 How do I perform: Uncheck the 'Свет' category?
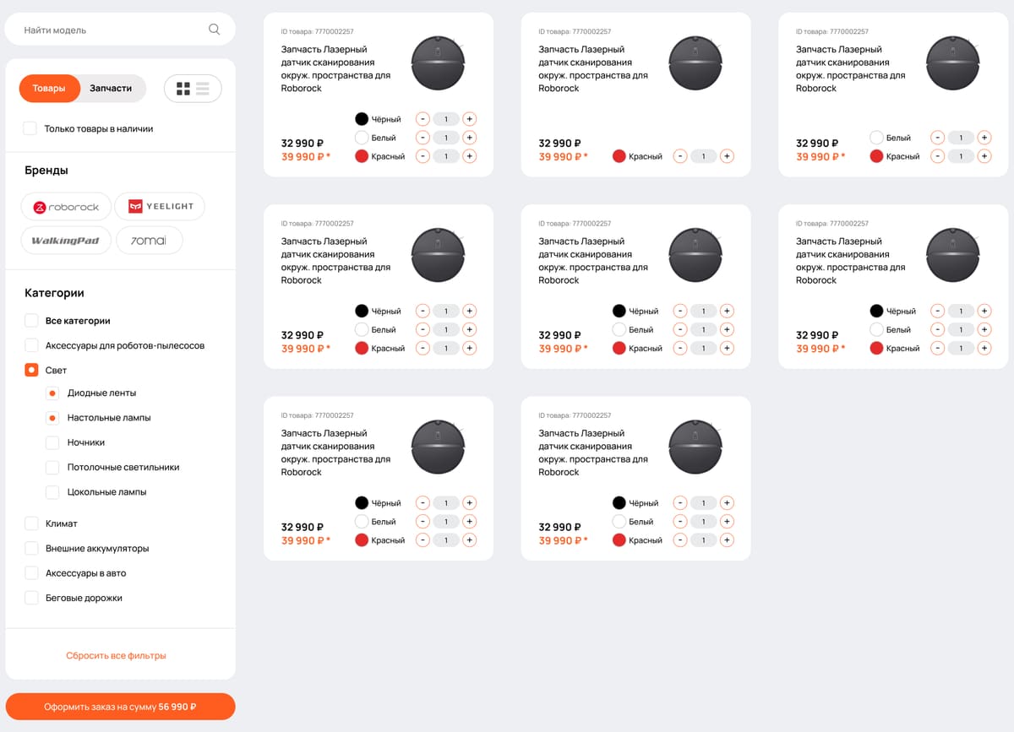31,370
